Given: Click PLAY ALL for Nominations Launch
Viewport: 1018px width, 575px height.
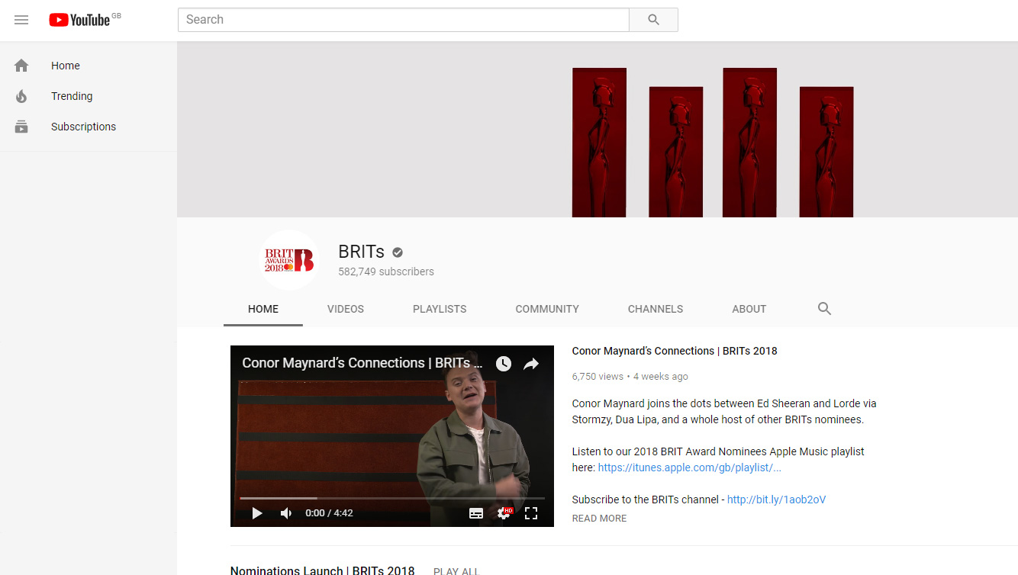Looking at the screenshot, I should (456, 571).
